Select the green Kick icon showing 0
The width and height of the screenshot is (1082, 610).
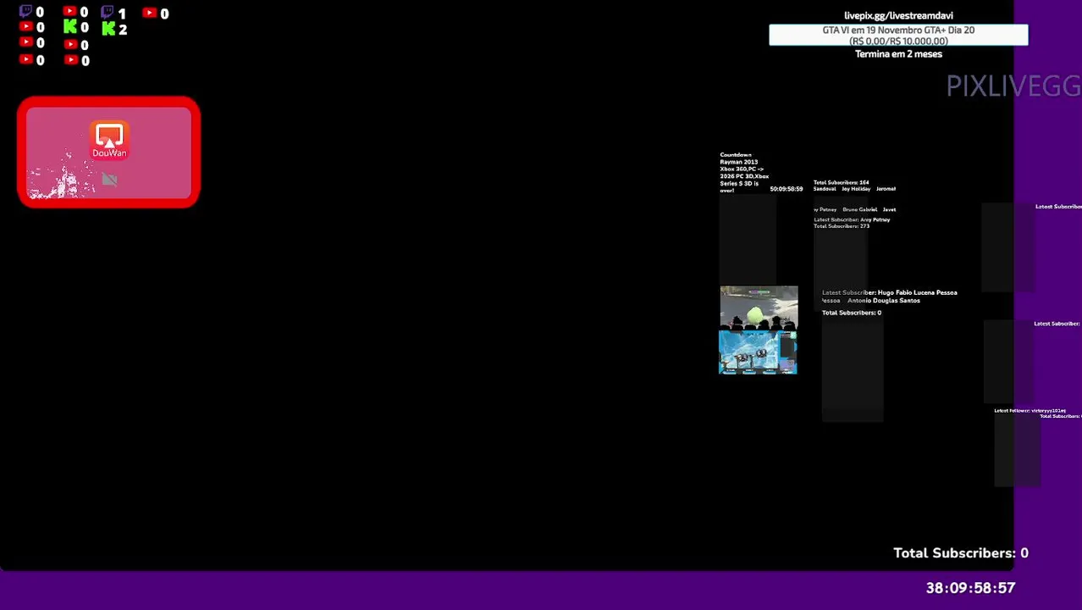click(70, 27)
